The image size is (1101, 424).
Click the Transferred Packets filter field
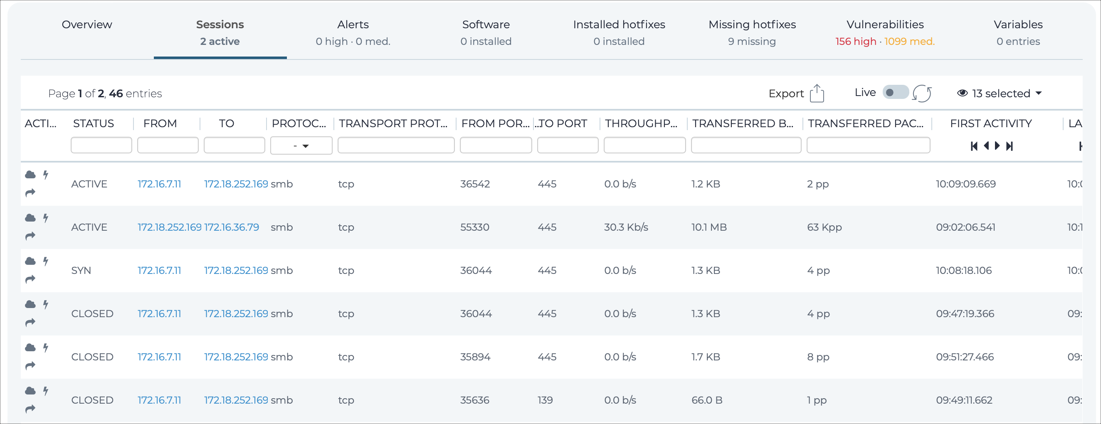click(869, 145)
